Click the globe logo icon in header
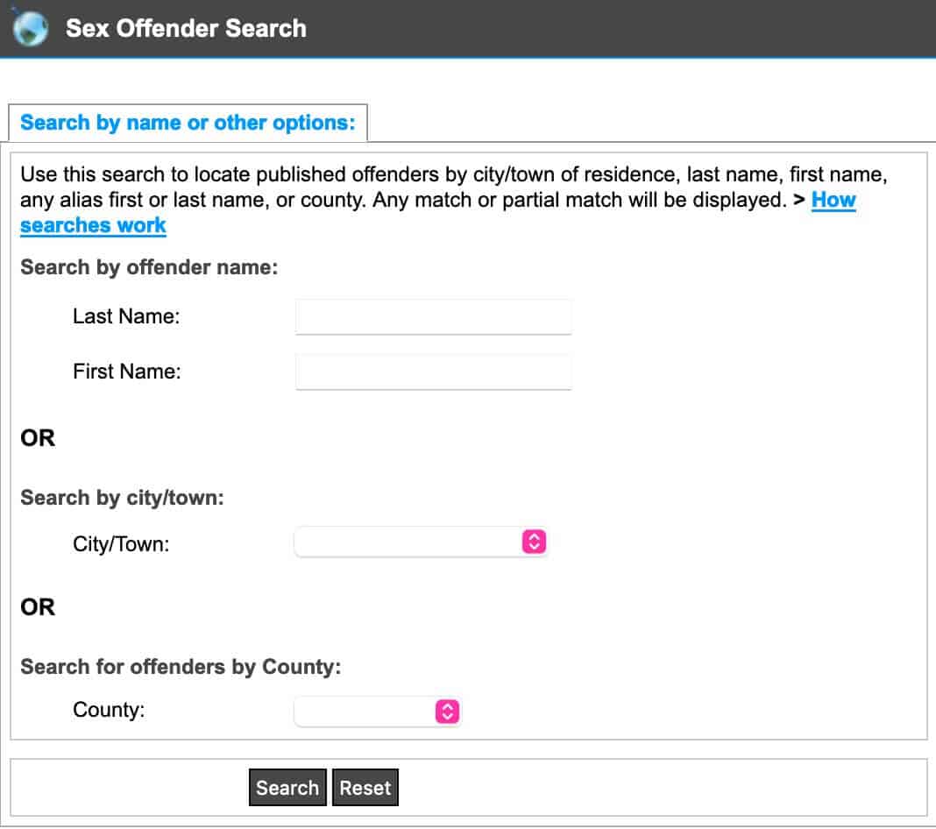The height and width of the screenshot is (829, 936). click(30, 27)
